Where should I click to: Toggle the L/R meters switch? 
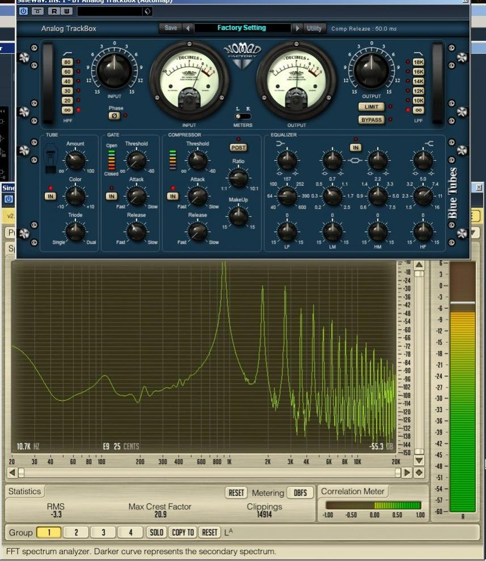243,117
